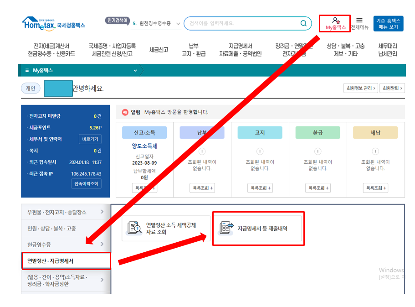Image resolution: width=415 pixels, height=307 pixels.
Task: Click the 접속이력조회 button
Action: (x=87, y=184)
